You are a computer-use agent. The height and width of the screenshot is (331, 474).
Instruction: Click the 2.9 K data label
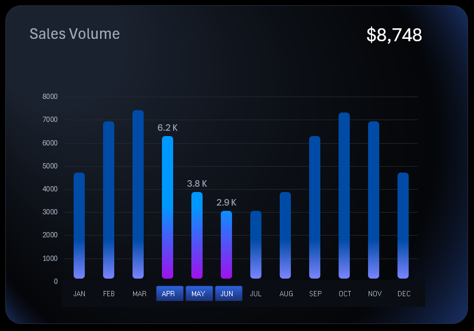(227, 203)
